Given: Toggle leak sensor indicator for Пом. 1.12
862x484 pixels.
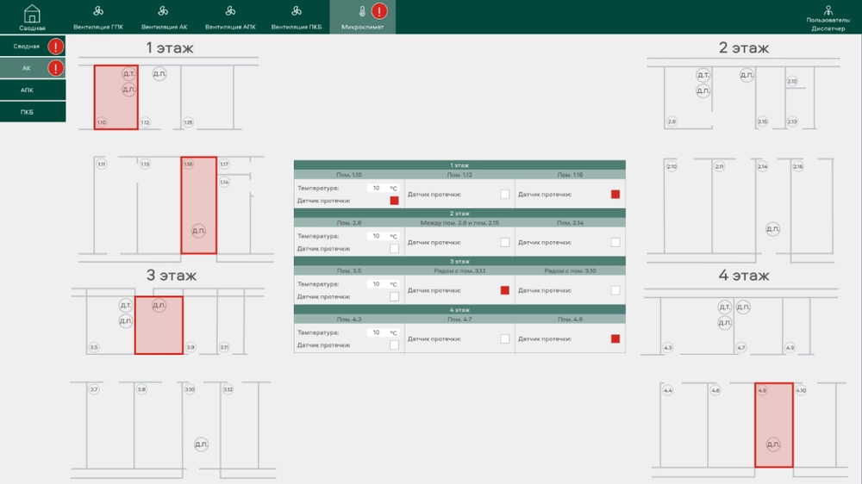Looking at the screenshot, I should tap(505, 195).
